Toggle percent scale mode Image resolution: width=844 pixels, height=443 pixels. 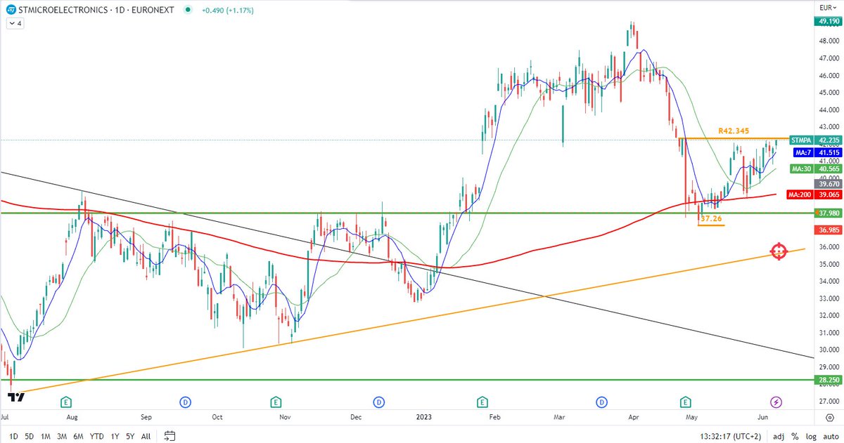tap(795, 436)
